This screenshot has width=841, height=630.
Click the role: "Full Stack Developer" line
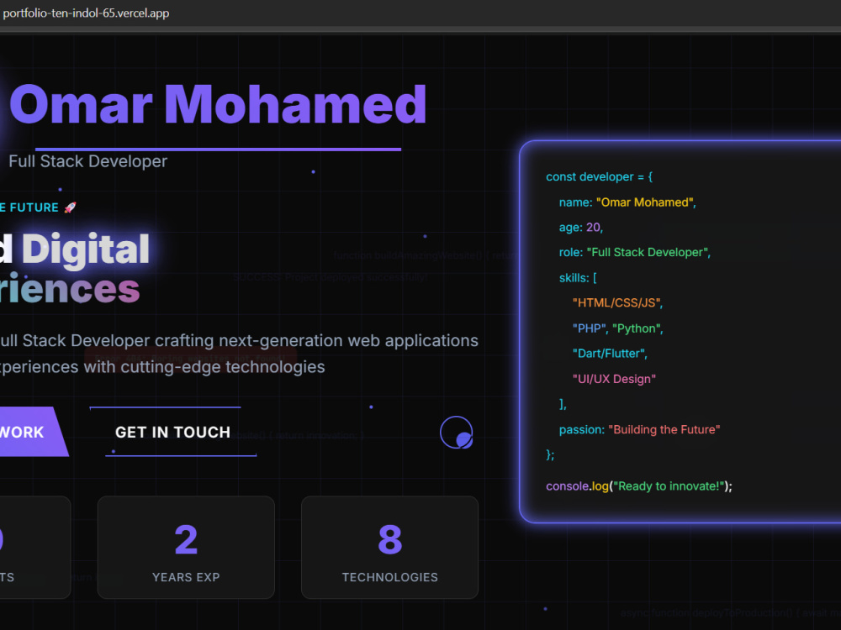click(634, 252)
